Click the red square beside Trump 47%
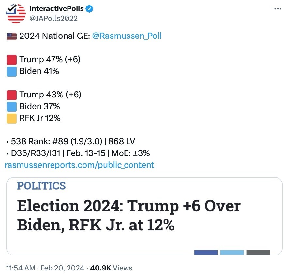287x277 pixels. [x=12, y=60]
